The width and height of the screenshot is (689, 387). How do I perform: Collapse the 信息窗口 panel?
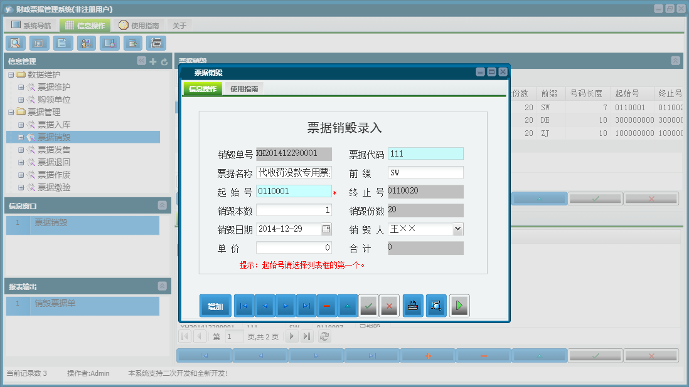[162, 205]
